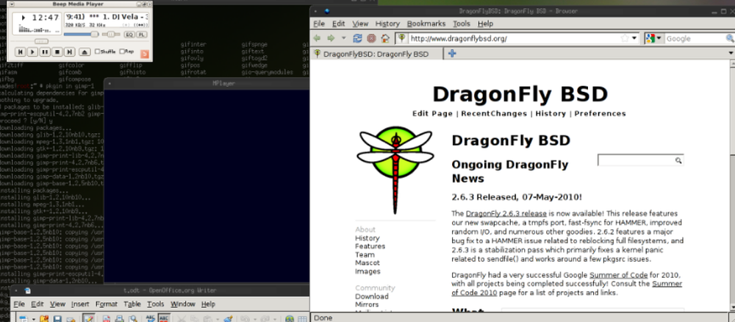Click the volume slider in Beep Media Player
735x322 pixels.
coord(81,35)
